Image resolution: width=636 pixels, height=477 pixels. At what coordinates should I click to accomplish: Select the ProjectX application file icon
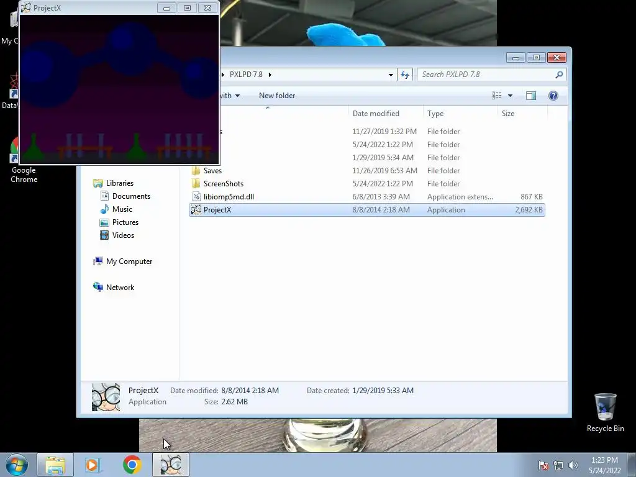pyautogui.click(x=196, y=210)
